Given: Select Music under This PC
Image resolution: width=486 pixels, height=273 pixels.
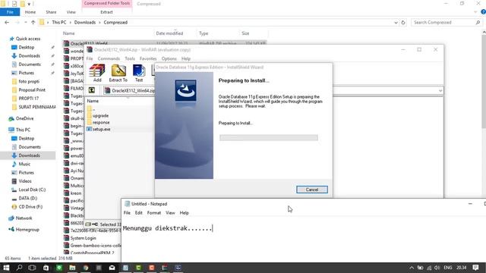Looking at the screenshot, I should coord(24,164).
